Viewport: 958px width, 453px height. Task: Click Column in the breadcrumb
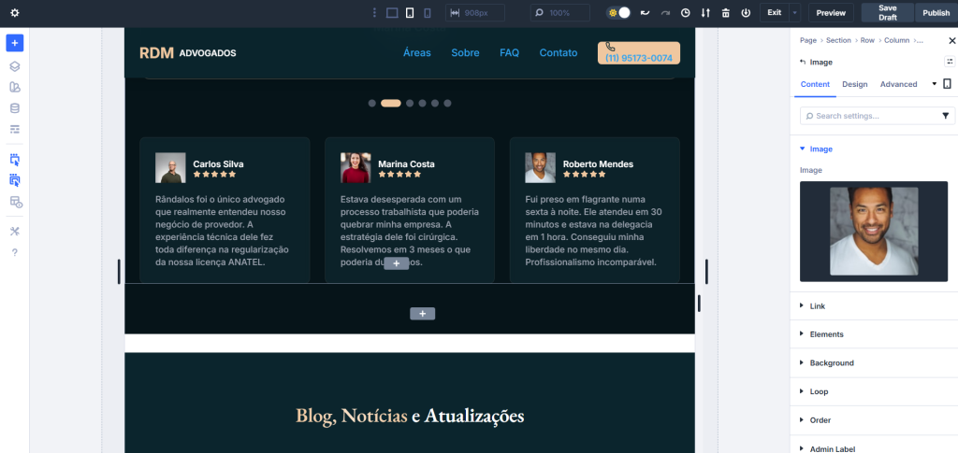point(896,40)
